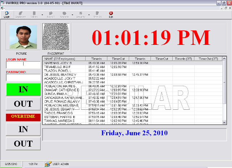
Task: Select the DE JESUS, BEATRIZ V row
Action: coord(132,75)
